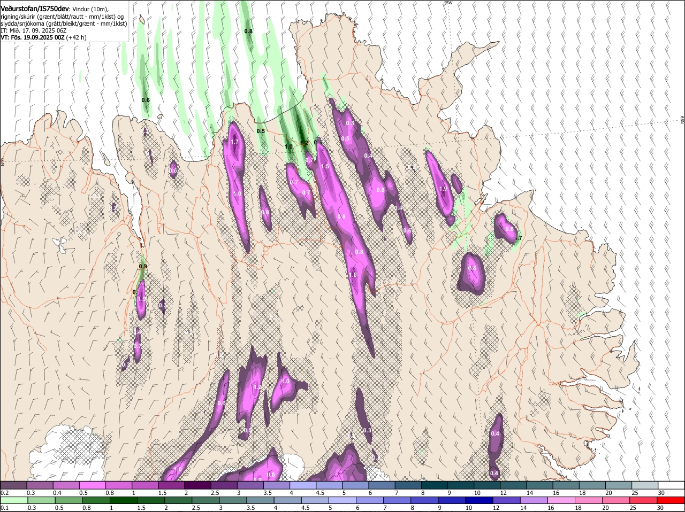Select the rain-scale swatch between 3.5 and 4
This screenshot has width=685, height=512.
click(260, 500)
